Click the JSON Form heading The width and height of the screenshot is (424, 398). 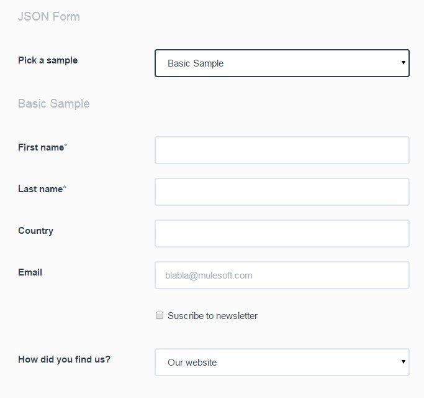pos(48,17)
